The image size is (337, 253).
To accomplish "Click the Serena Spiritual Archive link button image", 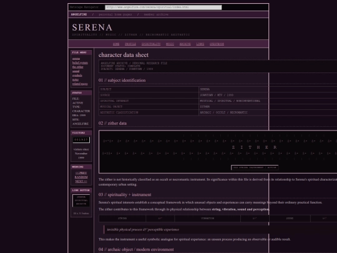I will (81, 201).
